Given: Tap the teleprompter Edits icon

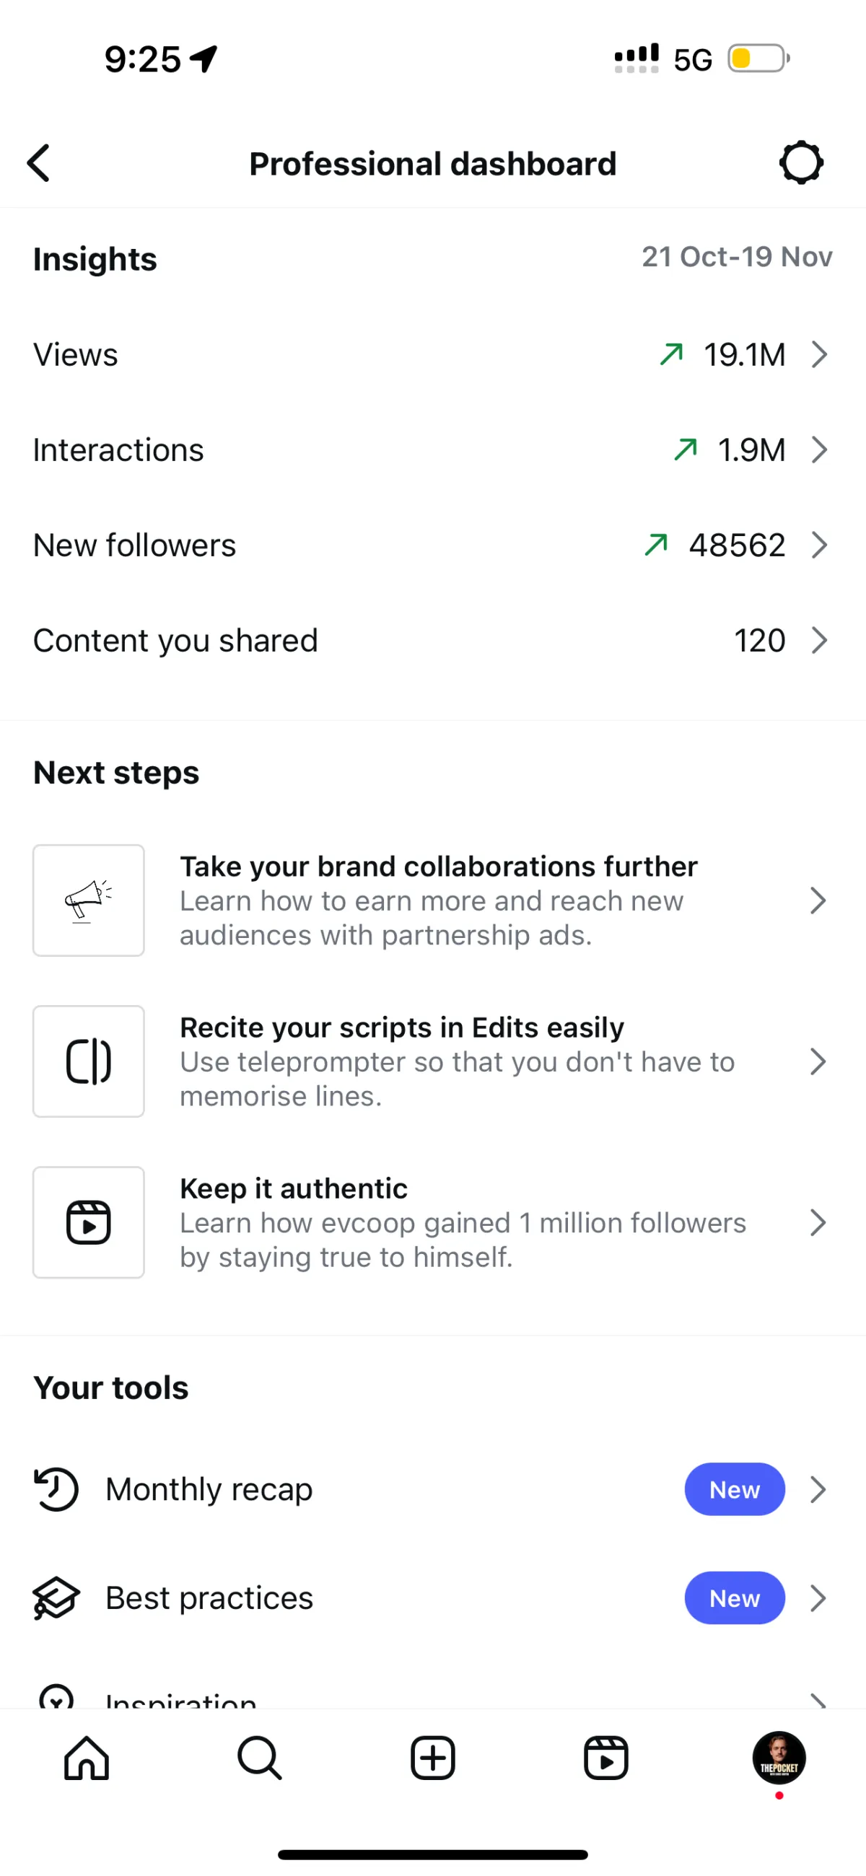Looking at the screenshot, I should [x=88, y=1061].
